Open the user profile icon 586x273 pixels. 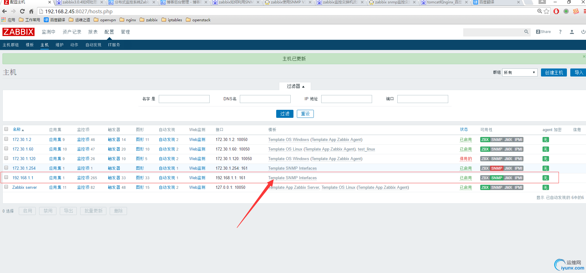(x=572, y=32)
